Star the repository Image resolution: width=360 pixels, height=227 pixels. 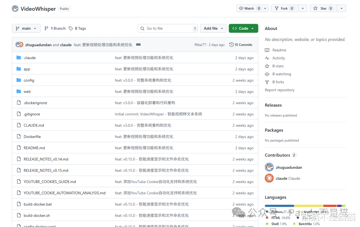[323, 8]
